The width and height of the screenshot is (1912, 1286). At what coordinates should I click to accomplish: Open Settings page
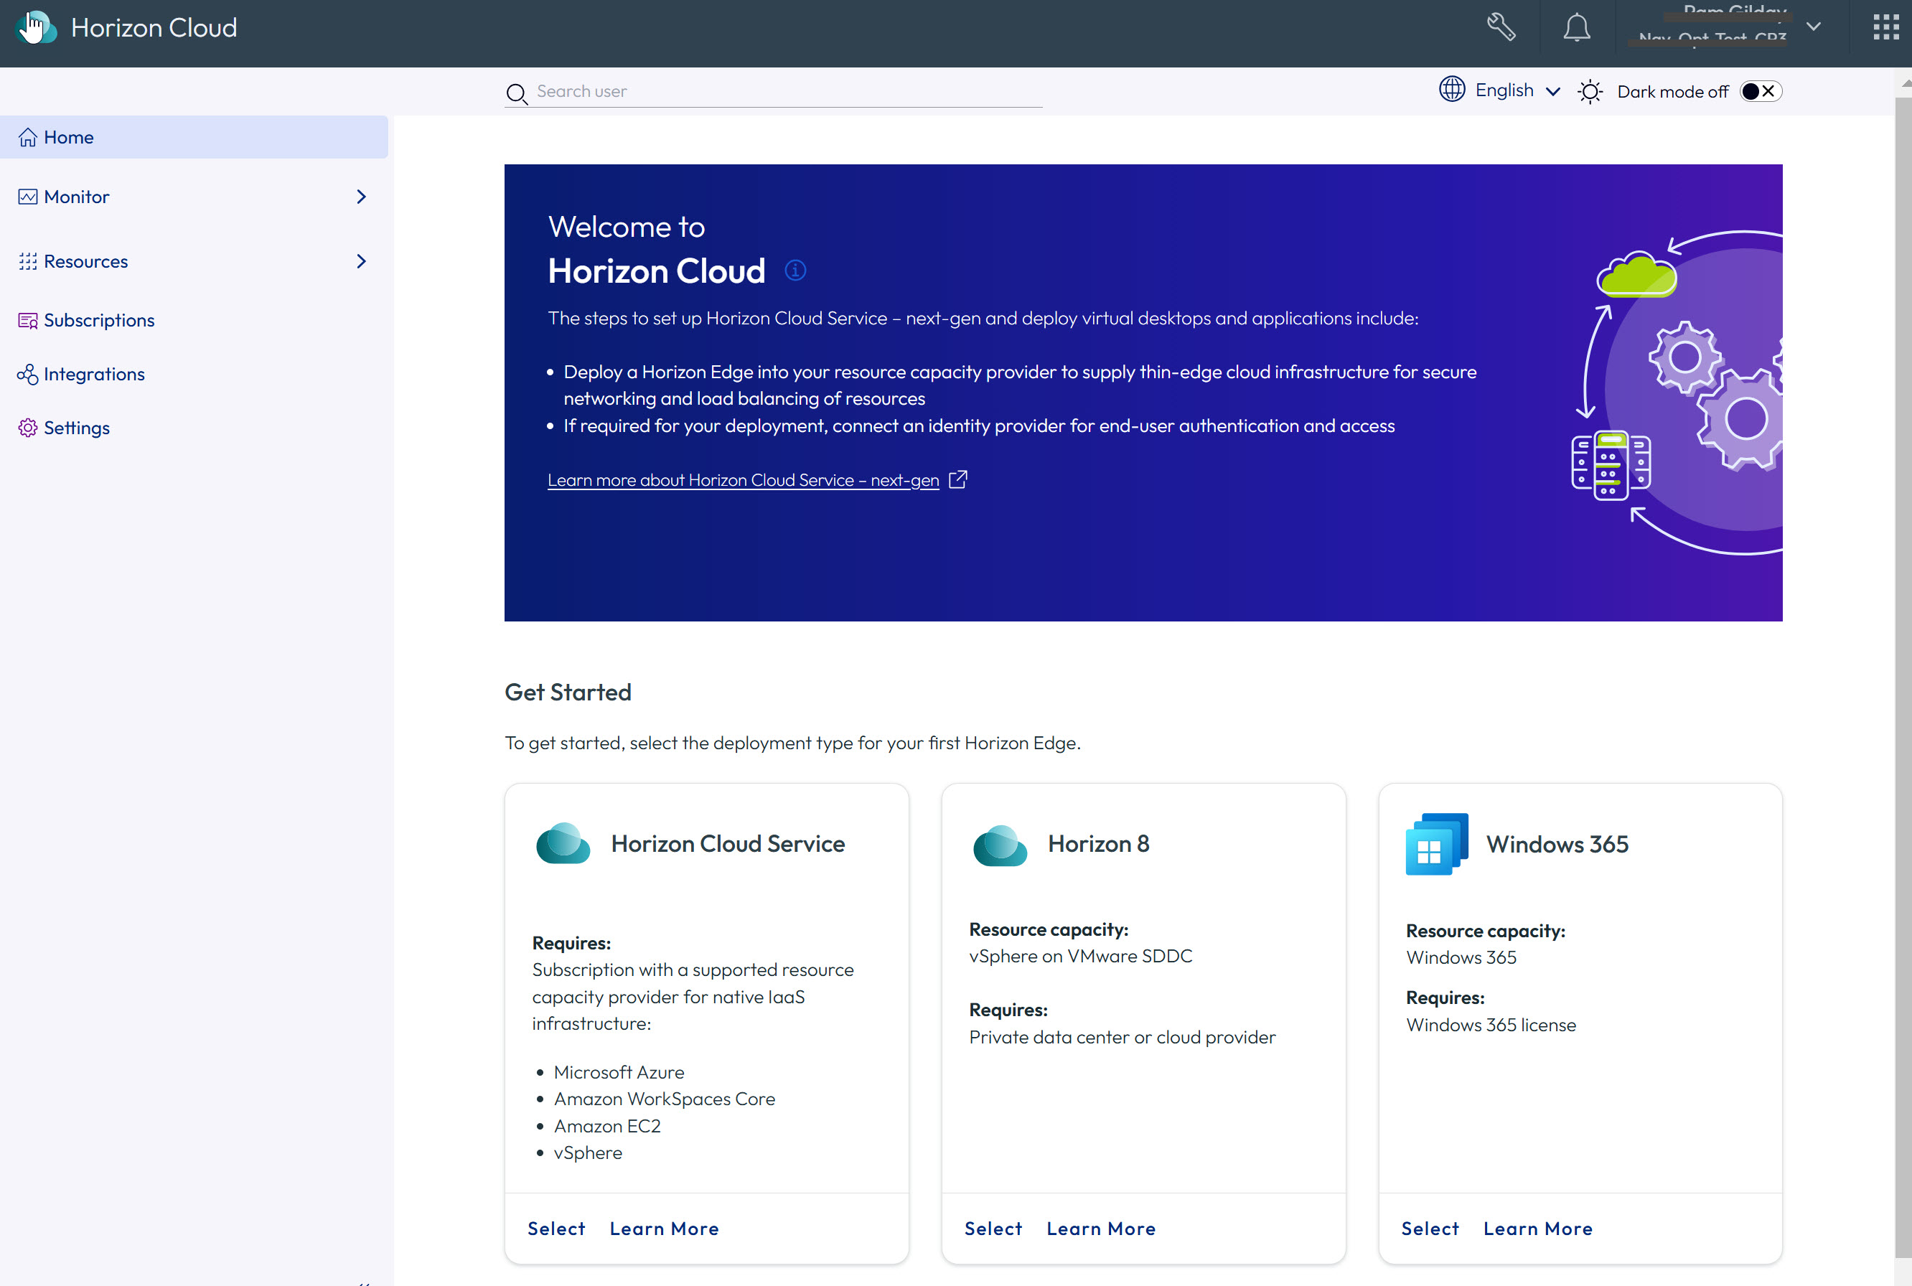coord(76,428)
